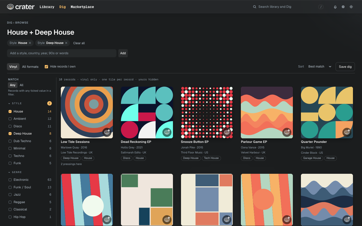
Task: Tick the Disco style checkbox
Action: (10, 126)
